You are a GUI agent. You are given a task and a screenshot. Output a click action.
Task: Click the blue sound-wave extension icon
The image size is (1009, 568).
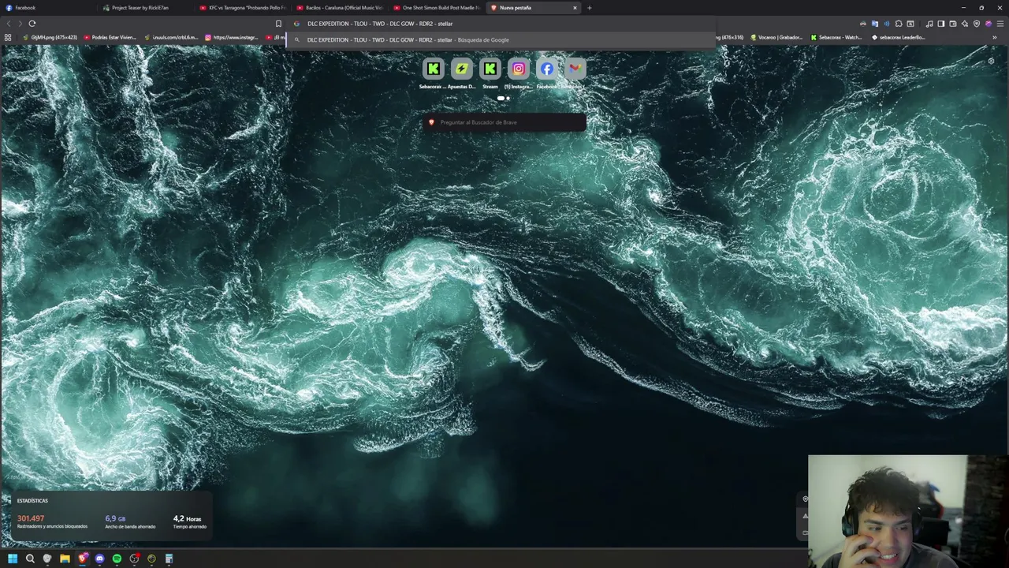coord(887,24)
